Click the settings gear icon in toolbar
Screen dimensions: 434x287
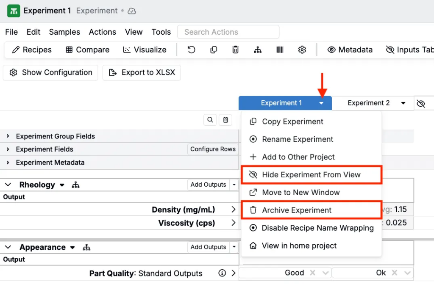coord(302,50)
